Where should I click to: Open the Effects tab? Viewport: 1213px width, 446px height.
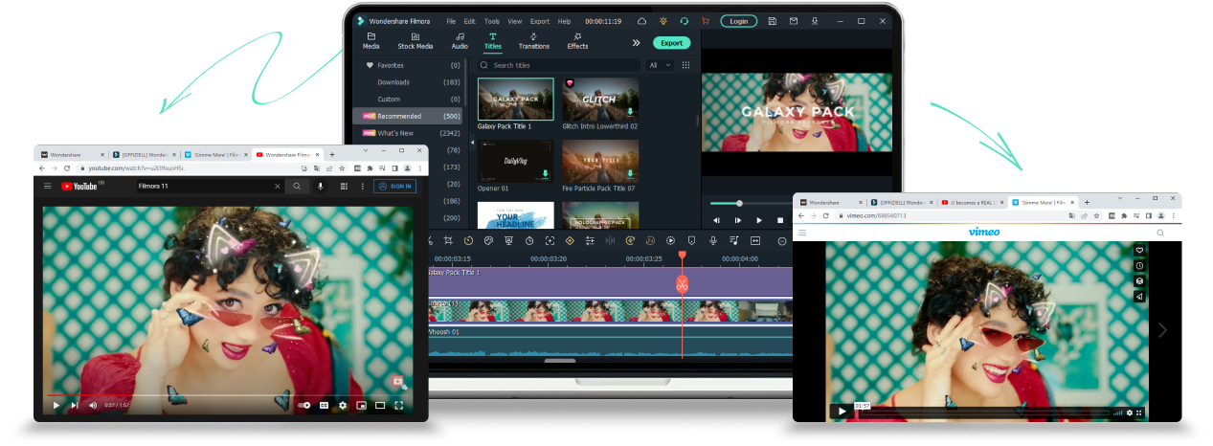pos(577,41)
